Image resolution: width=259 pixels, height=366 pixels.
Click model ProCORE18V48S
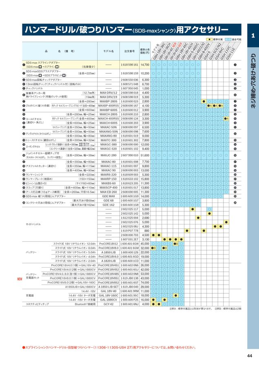[108, 274]
